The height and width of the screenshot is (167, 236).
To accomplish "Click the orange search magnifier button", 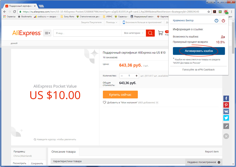I will tap(150, 33).
